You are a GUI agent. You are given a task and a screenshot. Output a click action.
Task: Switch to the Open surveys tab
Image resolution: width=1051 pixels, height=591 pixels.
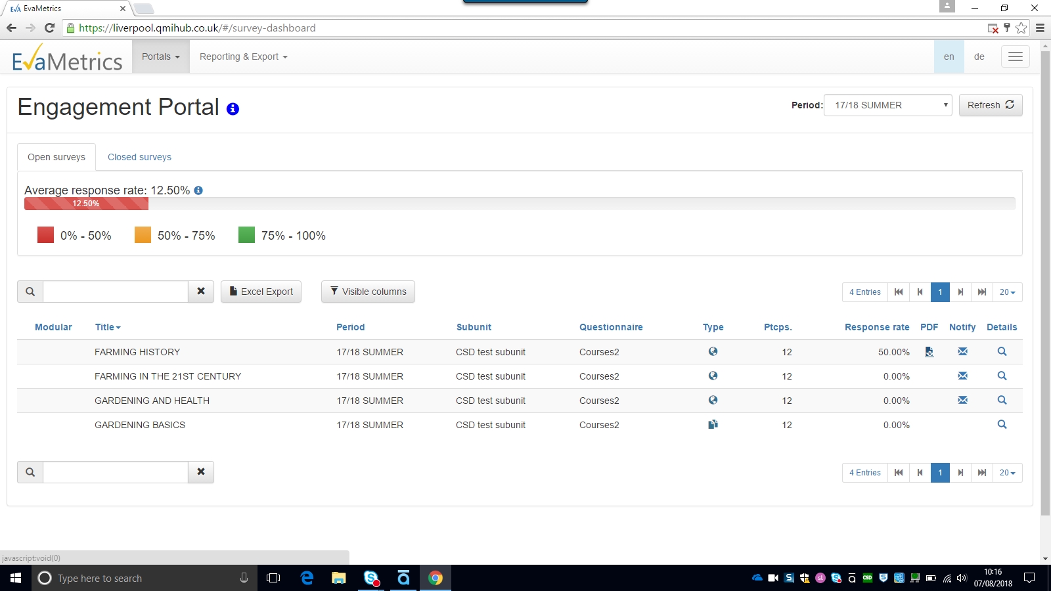pyautogui.click(x=56, y=157)
